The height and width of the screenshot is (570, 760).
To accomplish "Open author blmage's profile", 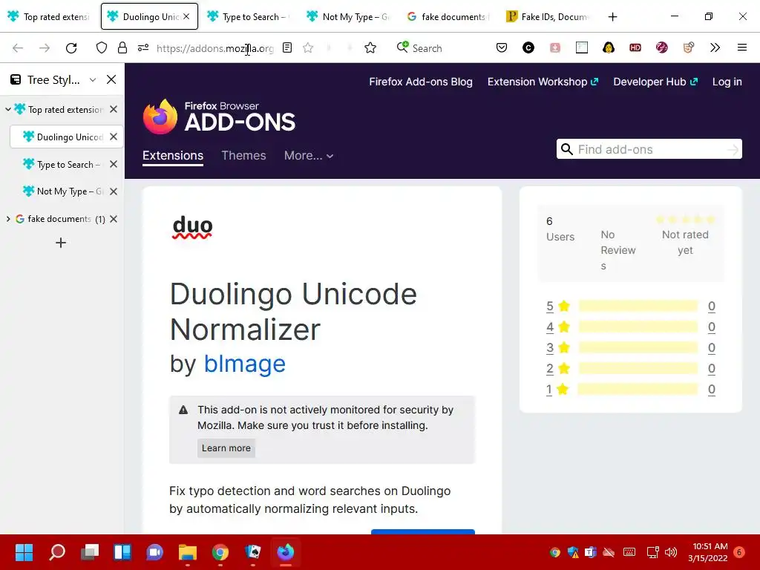I will (245, 364).
